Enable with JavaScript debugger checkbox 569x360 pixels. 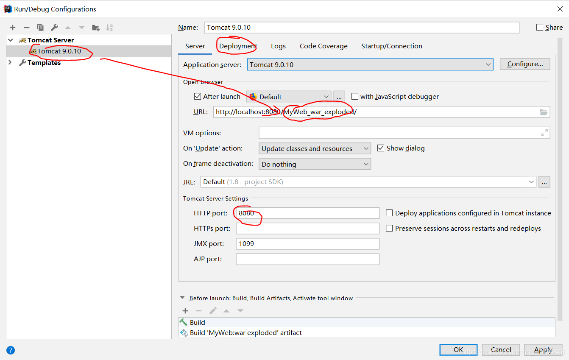pos(355,96)
